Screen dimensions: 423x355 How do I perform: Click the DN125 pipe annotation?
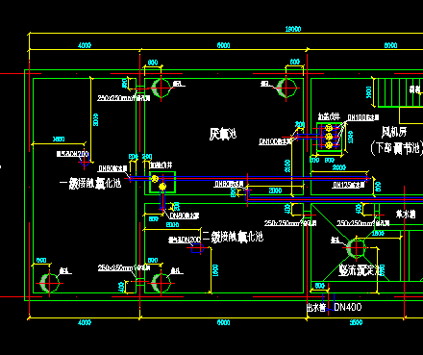pos(349,185)
